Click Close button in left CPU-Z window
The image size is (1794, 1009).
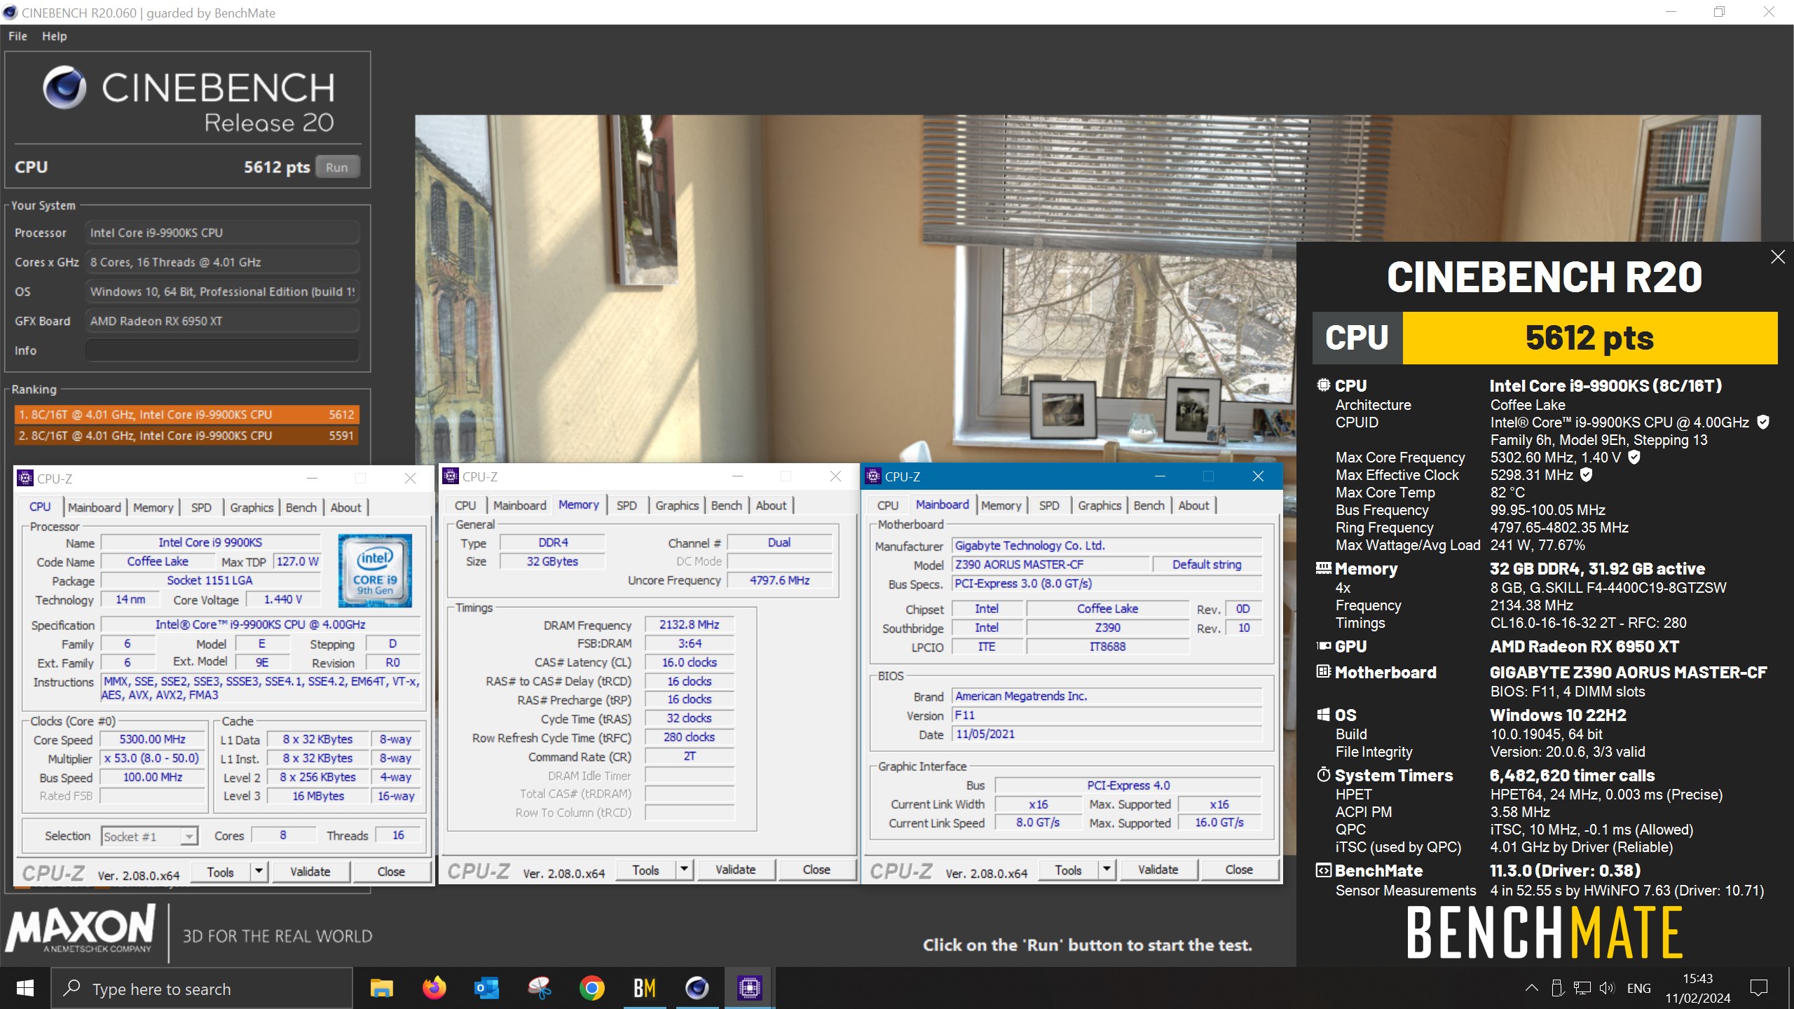pos(391,871)
